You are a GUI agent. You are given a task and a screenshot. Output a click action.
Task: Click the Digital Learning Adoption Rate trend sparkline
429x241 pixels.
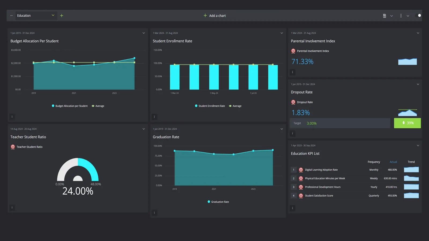(x=411, y=170)
